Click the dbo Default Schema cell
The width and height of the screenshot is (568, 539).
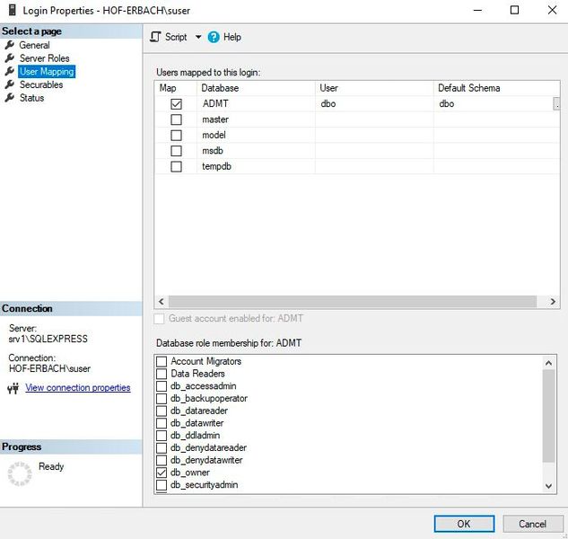point(493,103)
